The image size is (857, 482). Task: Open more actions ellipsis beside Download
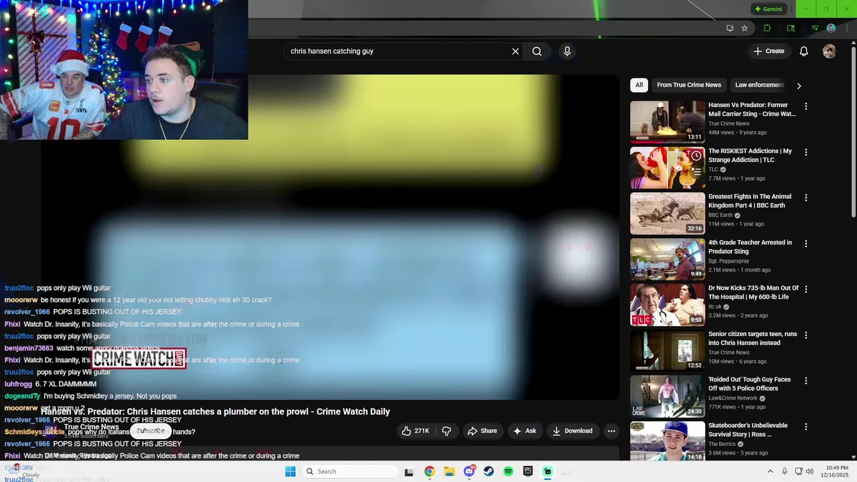(x=611, y=431)
